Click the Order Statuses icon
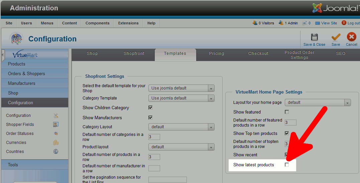 click(x=56, y=134)
